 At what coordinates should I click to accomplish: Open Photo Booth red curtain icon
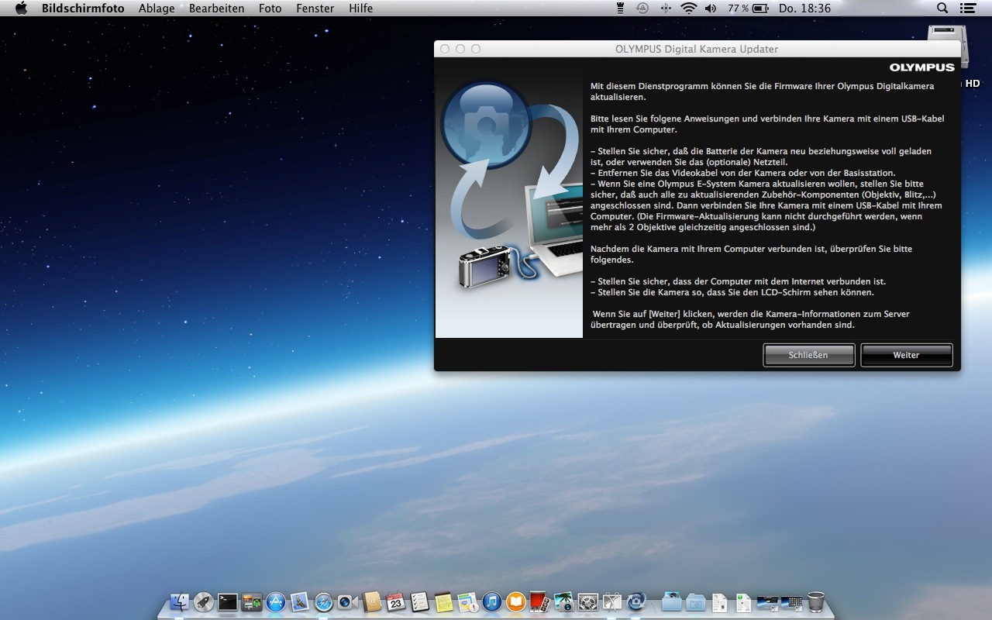540,601
